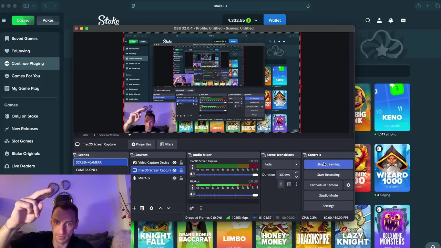Open Audio Mixer three-dot menu at bottom
This screenshot has height=248, width=441.
201,208
